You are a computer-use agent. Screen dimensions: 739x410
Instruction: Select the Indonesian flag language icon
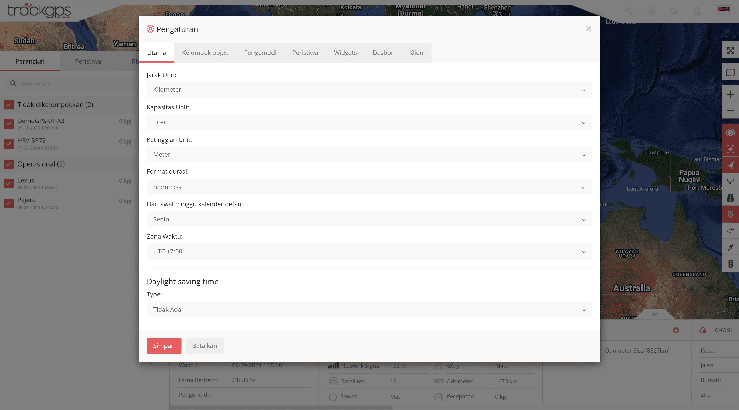[724, 11]
